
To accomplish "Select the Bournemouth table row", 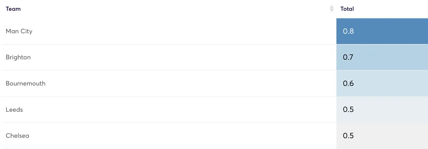I will pyautogui.click(x=178, y=83).
